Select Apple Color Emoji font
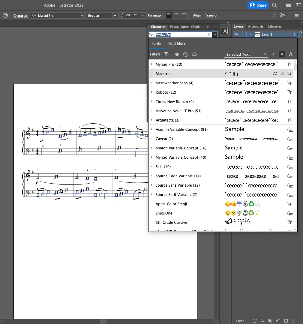303x324 pixels. coord(221,204)
